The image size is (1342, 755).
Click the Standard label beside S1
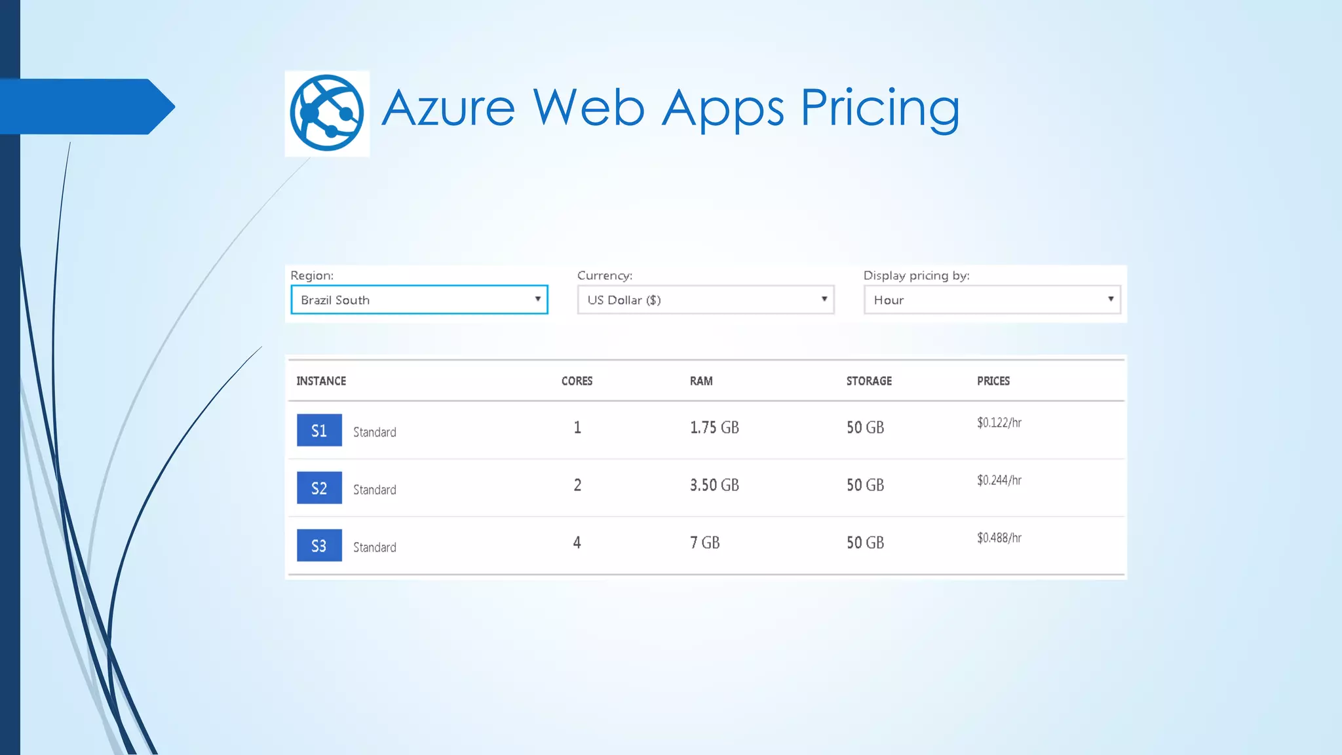pyautogui.click(x=375, y=432)
